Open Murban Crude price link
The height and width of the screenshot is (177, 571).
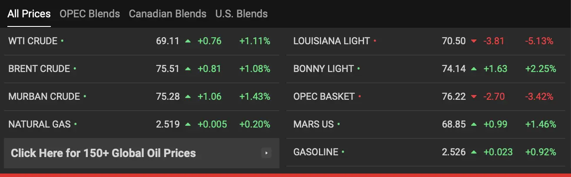pos(44,97)
